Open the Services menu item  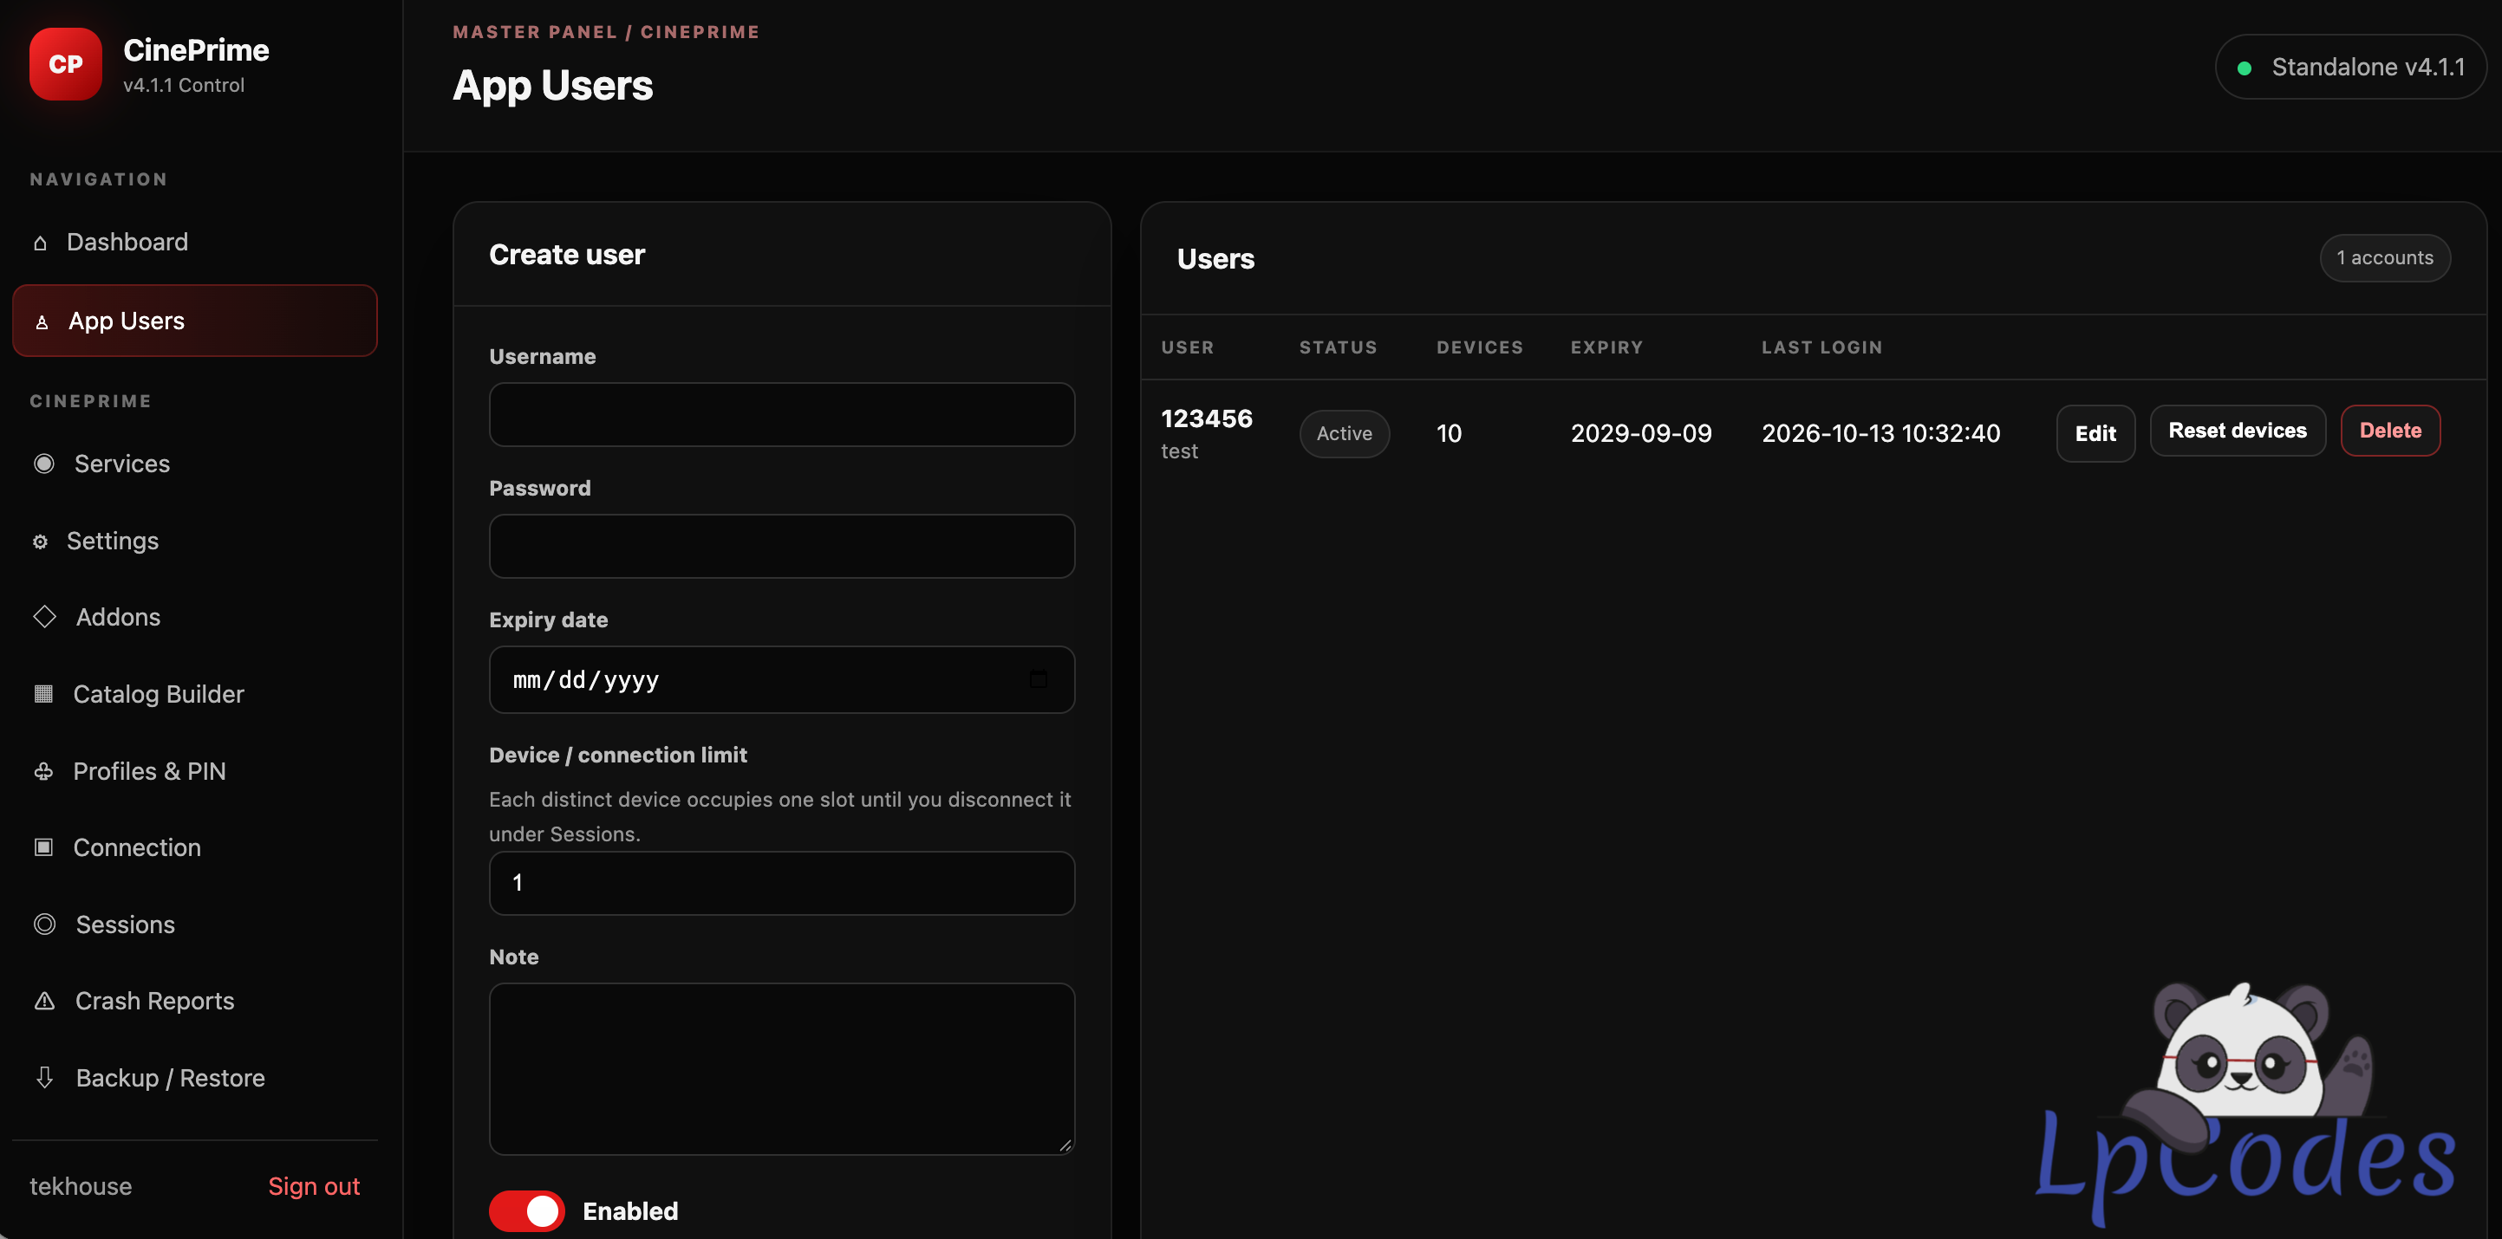[x=194, y=464]
